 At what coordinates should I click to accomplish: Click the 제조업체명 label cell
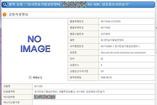pos(17,97)
